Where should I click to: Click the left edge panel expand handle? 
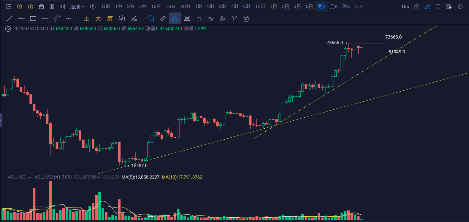point(1,120)
